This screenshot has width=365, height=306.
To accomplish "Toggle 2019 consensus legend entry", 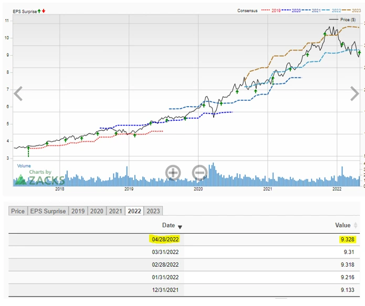I will pos(271,10).
